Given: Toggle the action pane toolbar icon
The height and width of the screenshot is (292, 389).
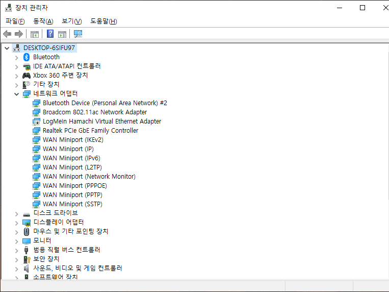Looking at the screenshot, I should (x=62, y=34).
